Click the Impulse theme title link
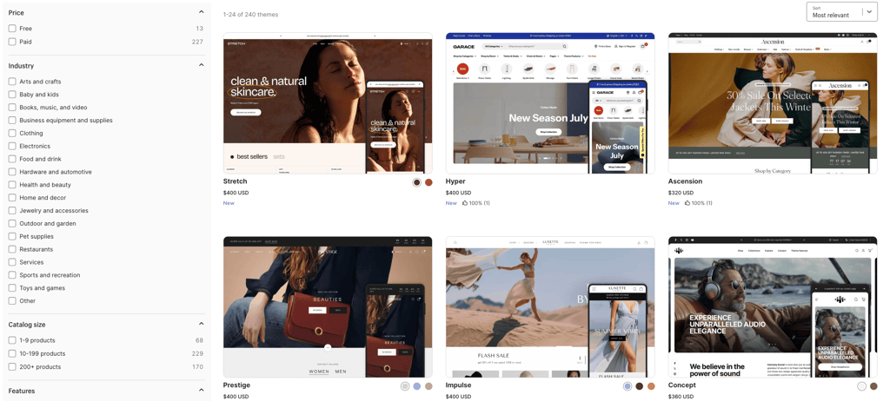This screenshot has width=890, height=401. click(x=459, y=385)
